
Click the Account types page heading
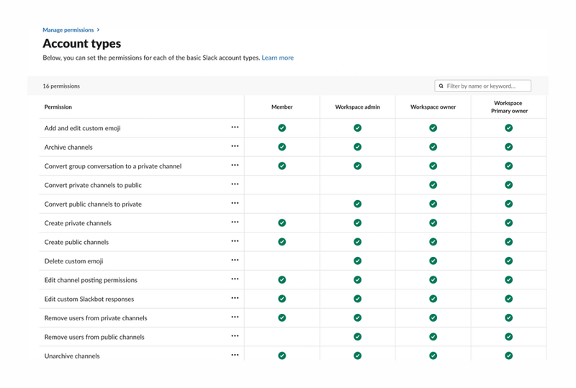click(x=82, y=43)
